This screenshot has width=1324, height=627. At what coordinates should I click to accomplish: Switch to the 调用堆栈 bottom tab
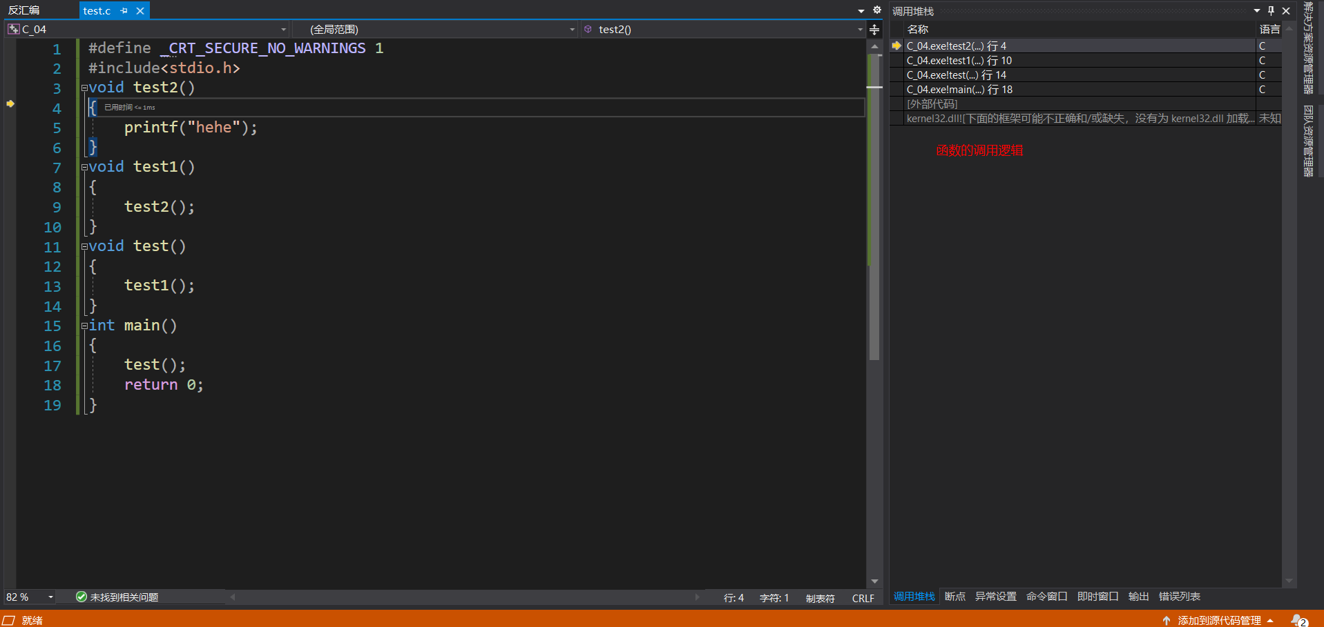(x=914, y=597)
